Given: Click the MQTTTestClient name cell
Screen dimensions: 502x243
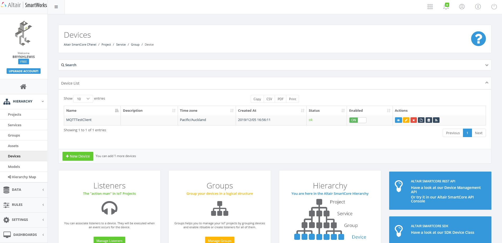Looking at the screenshot, I should 92,120.
